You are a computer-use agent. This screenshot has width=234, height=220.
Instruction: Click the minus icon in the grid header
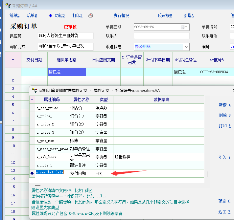pos(13,59)
